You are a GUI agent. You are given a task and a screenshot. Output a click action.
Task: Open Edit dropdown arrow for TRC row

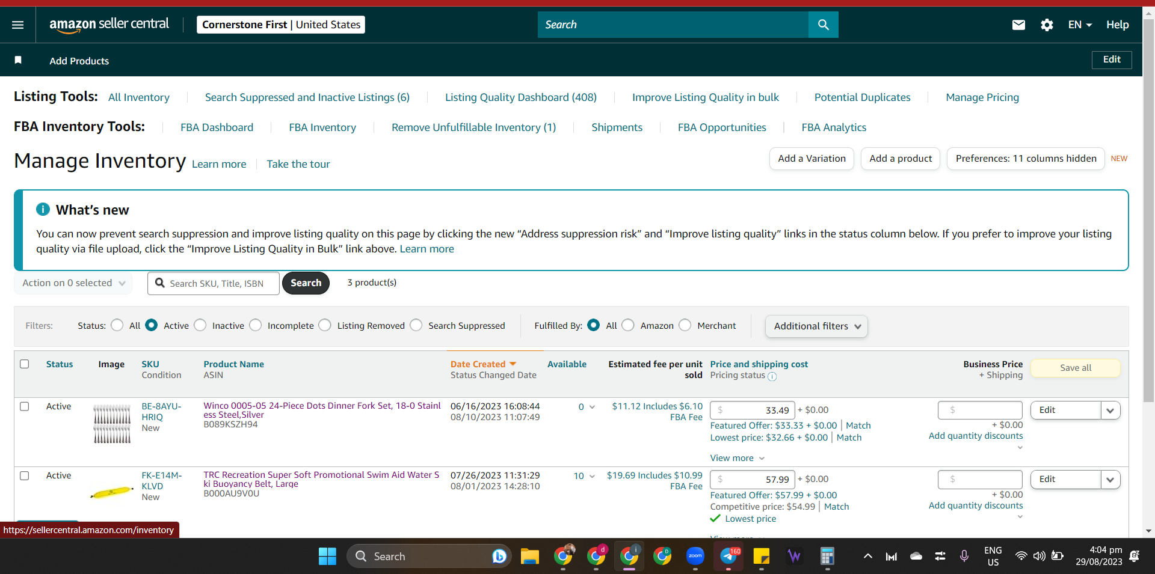[1110, 480]
